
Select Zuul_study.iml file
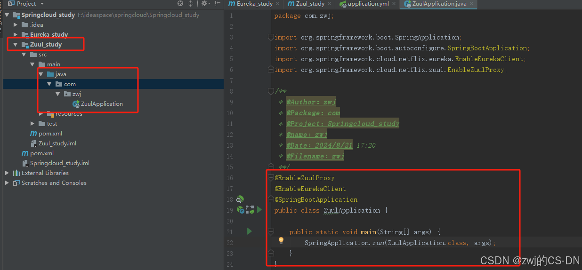(57, 143)
